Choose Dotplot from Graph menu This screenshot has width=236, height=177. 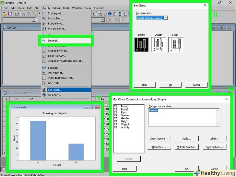(66, 41)
